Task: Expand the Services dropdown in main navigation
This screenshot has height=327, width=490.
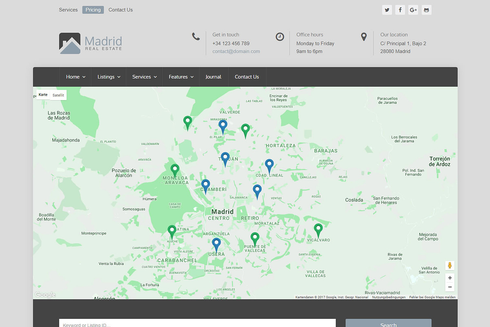Action: click(x=145, y=77)
